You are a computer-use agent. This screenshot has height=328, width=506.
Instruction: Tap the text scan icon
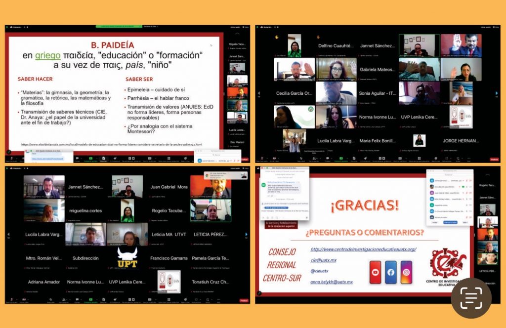[471, 298]
